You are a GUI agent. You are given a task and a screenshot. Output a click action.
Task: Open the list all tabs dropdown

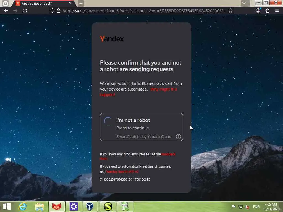(245, 3)
